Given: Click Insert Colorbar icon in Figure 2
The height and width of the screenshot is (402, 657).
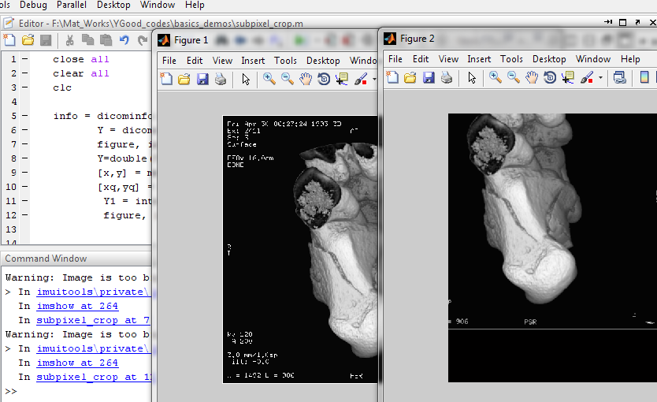Looking at the screenshot, I should tap(644, 77).
